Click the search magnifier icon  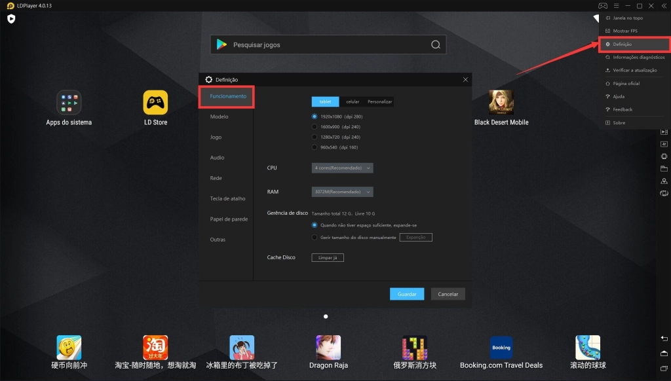click(436, 45)
